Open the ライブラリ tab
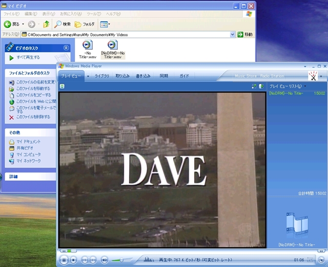This screenshot has height=267, width=328. (102, 76)
